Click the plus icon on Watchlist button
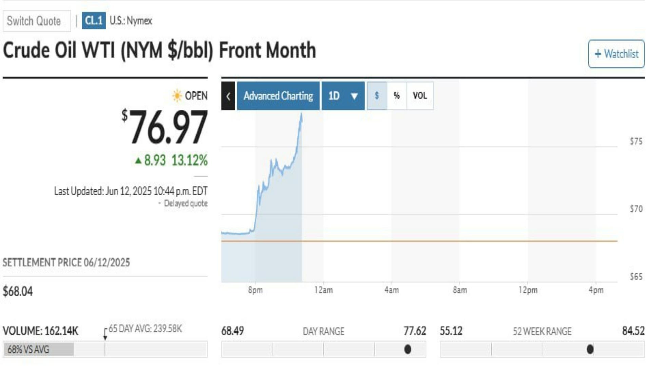 pos(598,54)
